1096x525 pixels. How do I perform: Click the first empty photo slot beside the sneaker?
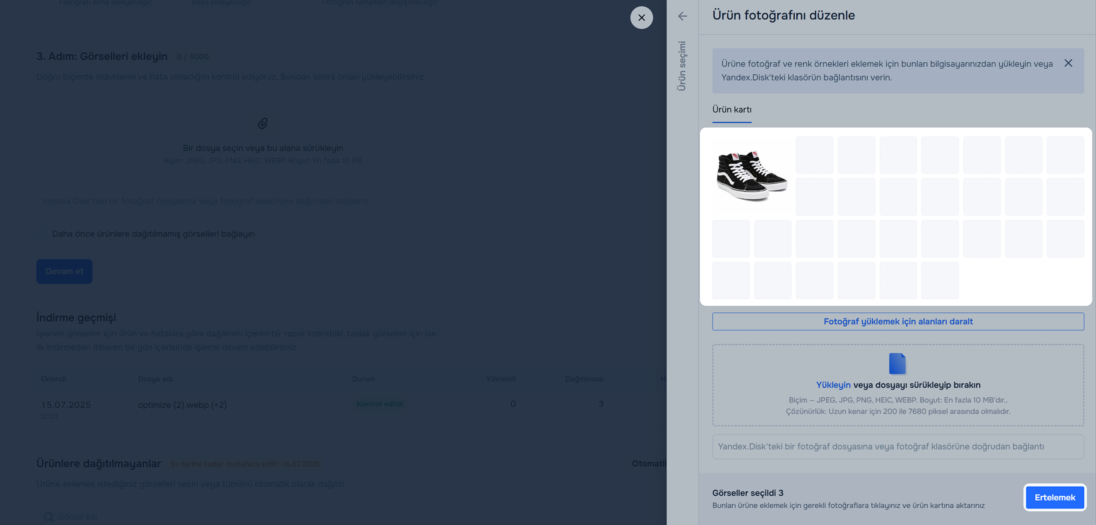(814, 155)
